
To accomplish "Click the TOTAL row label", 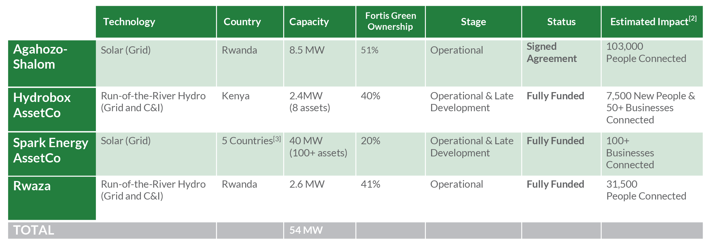I will pyautogui.click(x=34, y=230).
